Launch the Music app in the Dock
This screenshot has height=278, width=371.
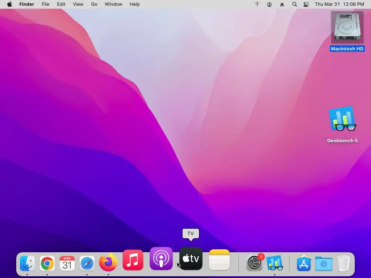(133, 260)
